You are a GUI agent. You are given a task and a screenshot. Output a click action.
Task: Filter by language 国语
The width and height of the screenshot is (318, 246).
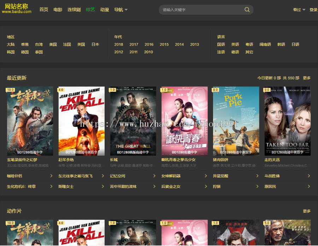221,44
